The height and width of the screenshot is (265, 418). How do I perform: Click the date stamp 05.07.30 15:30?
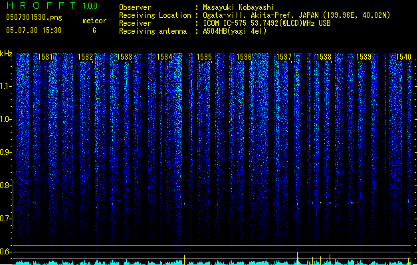[x=34, y=30]
